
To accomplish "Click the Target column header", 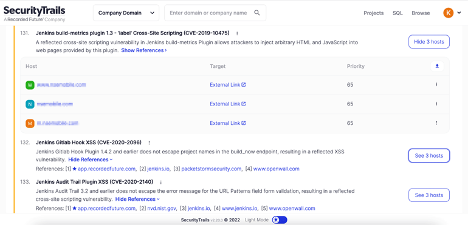I will tap(218, 66).
